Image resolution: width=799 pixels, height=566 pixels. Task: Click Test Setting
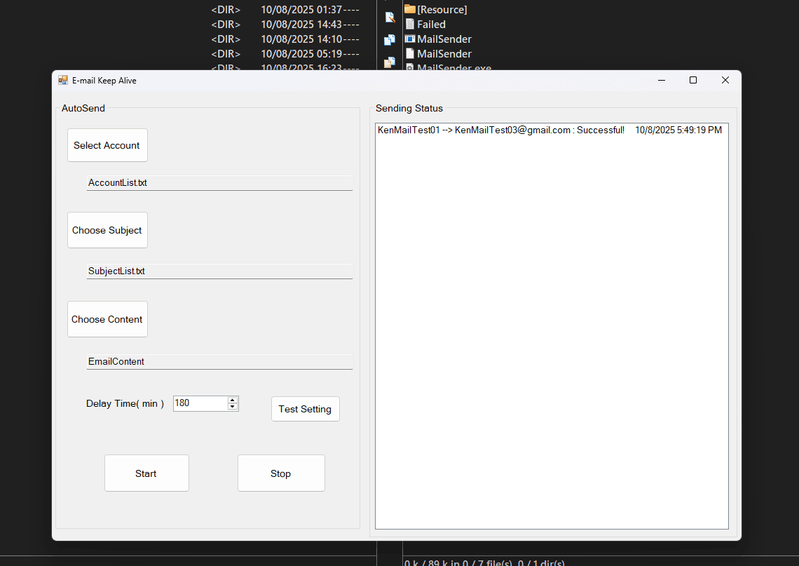click(305, 409)
